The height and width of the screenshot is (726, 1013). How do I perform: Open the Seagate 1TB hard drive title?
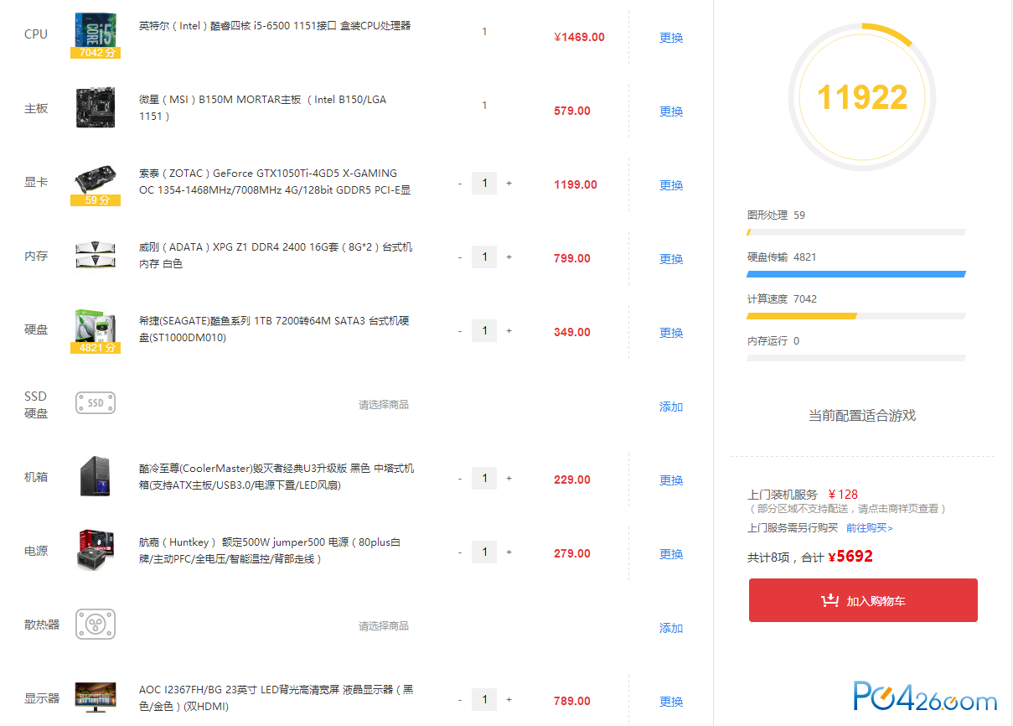point(274,329)
